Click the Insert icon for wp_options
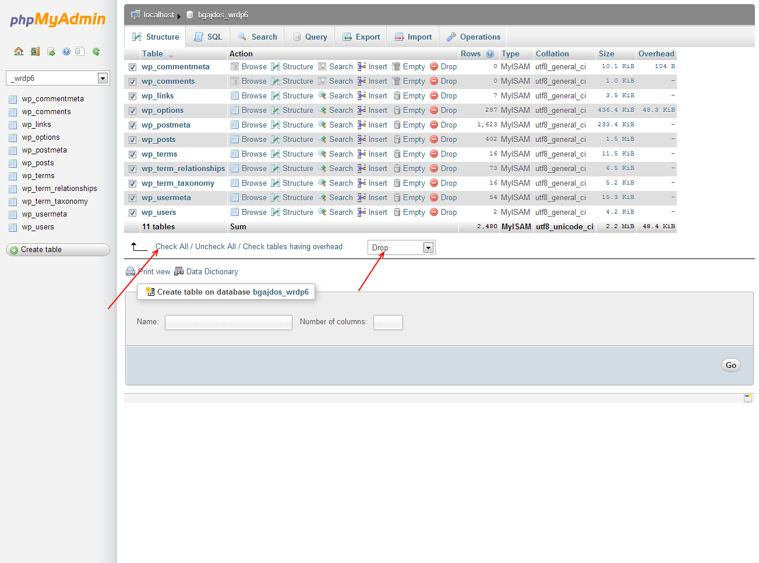Screen dimensions: 759x563 [362, 110]
